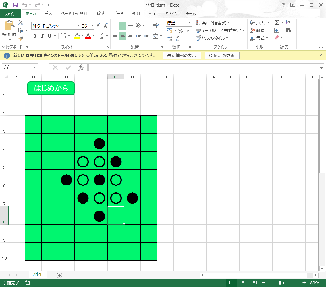The width and height of the screenshot is (326, 287).
Task: Click the Office の更新 button
Action: tap(222, 56)
